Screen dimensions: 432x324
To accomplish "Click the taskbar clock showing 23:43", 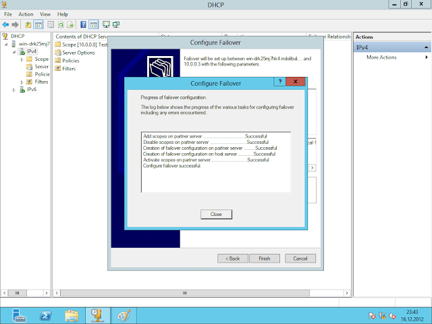I will (413, 315).
